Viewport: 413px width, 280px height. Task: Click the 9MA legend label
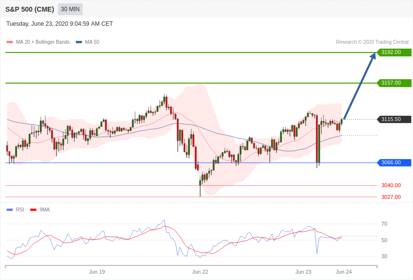pos(45,210)
